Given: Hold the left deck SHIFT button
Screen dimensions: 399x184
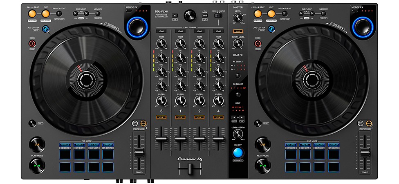Looking at the screenshot, I should click(32, 123).
